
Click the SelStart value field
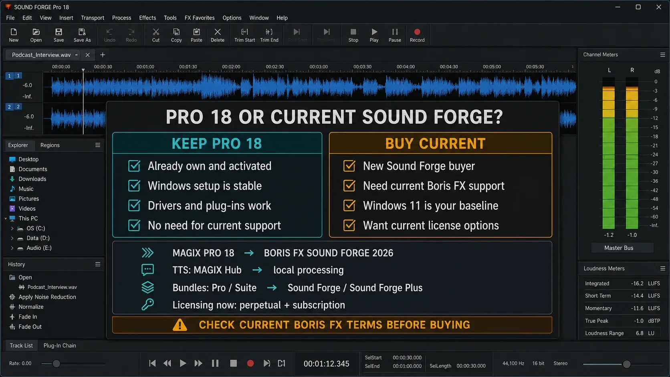407,358
